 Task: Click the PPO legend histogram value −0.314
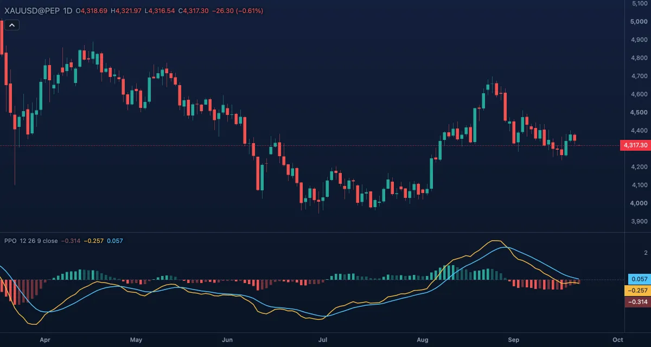(71, 241)
